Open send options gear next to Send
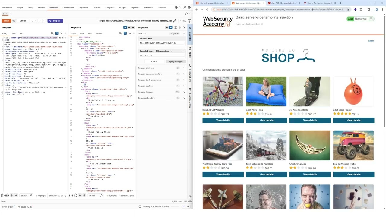This screenshot has height=217, width=386. pos(14,21)
